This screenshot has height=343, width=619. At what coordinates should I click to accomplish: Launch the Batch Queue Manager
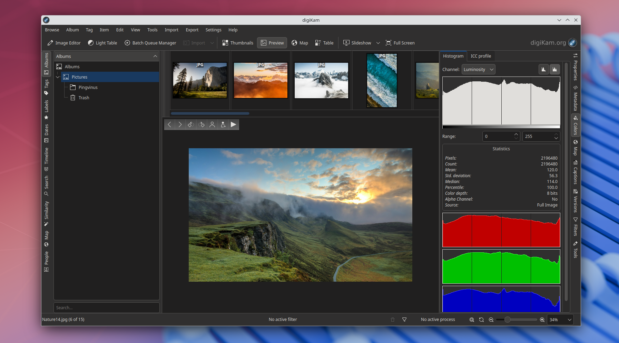click(150, 43)
